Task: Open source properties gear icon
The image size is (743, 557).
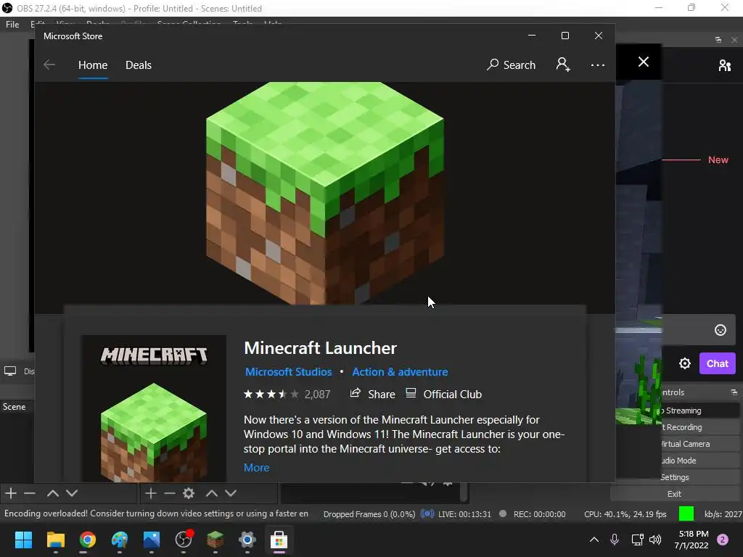Action: (189, 493)
